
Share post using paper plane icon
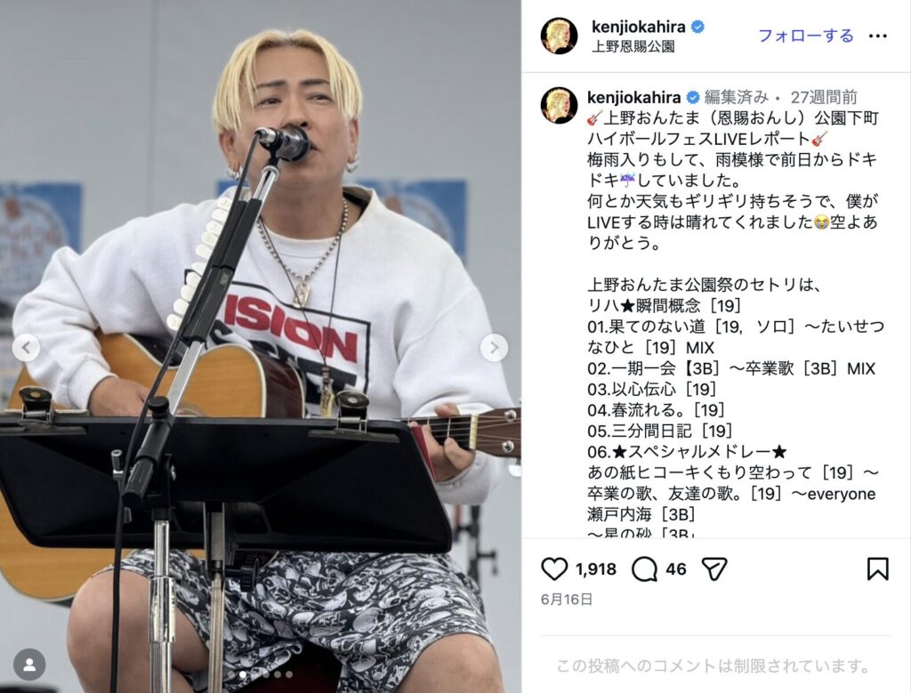[x=714, y=568]
